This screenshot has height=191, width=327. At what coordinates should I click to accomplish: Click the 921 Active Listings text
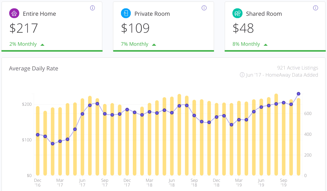point(297,68)
